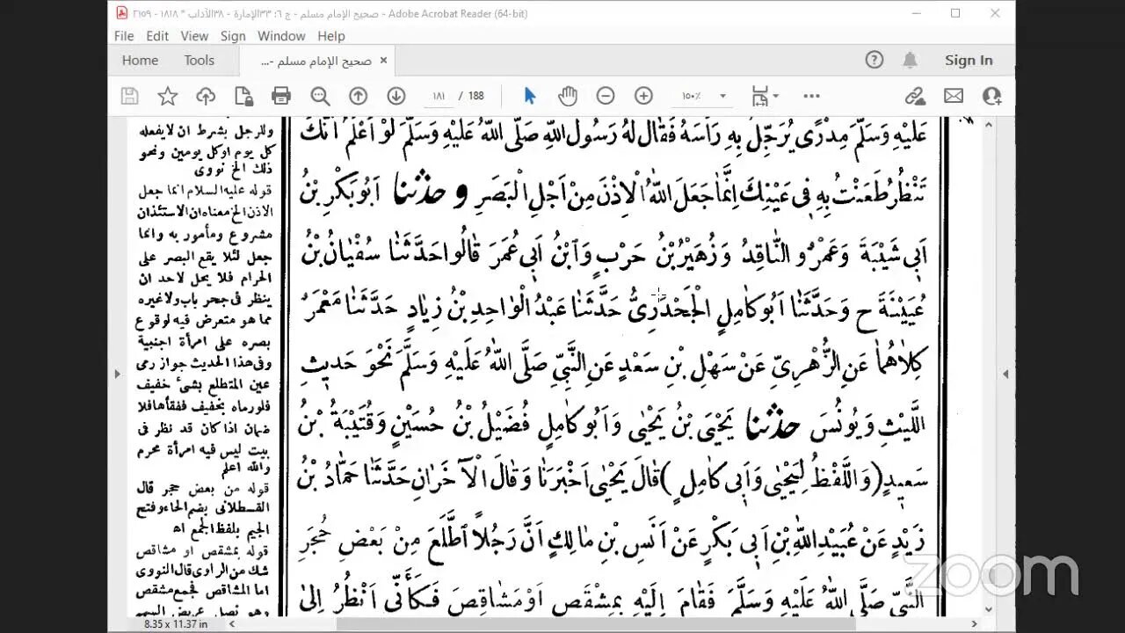Expand the right tools pane arrow

pos(1006,374)
